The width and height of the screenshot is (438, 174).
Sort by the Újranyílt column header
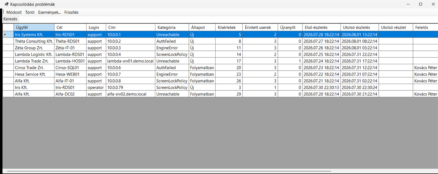pyautogui.click(x=290, y=27)
